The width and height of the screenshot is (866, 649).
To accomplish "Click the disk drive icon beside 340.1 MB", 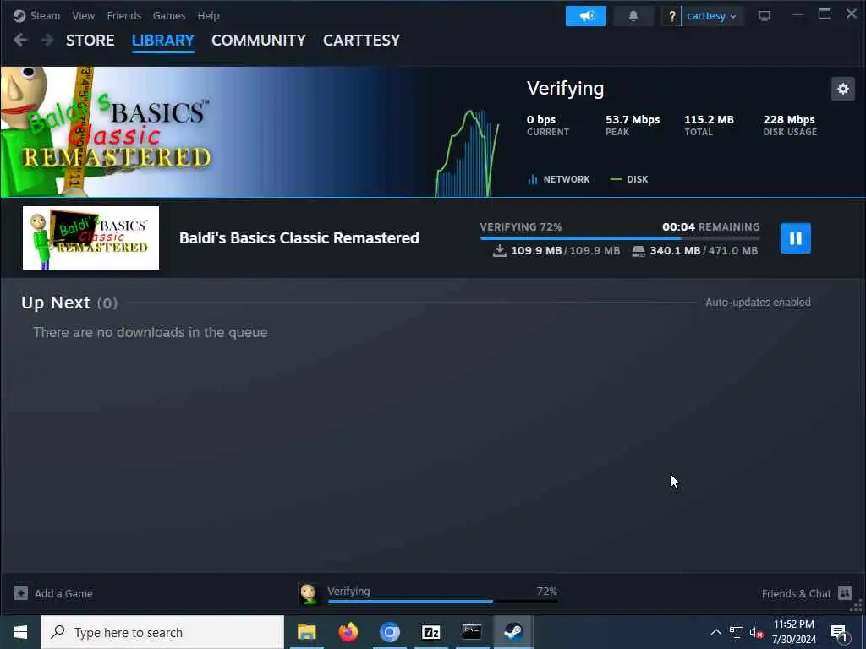I will click(638, 251).
